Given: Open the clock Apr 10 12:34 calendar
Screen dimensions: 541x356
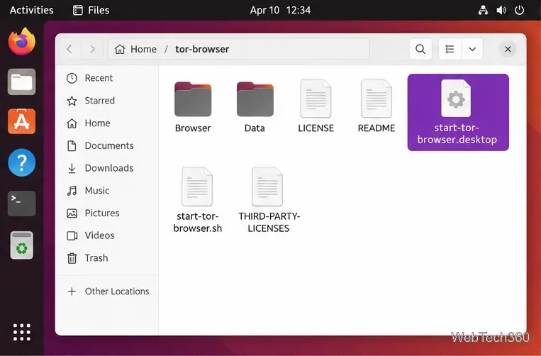Looking at the screenshot, I should pyautogui.click(x=280, y=10).
